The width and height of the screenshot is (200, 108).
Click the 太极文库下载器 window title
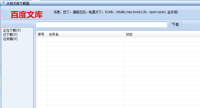(18, 4)
